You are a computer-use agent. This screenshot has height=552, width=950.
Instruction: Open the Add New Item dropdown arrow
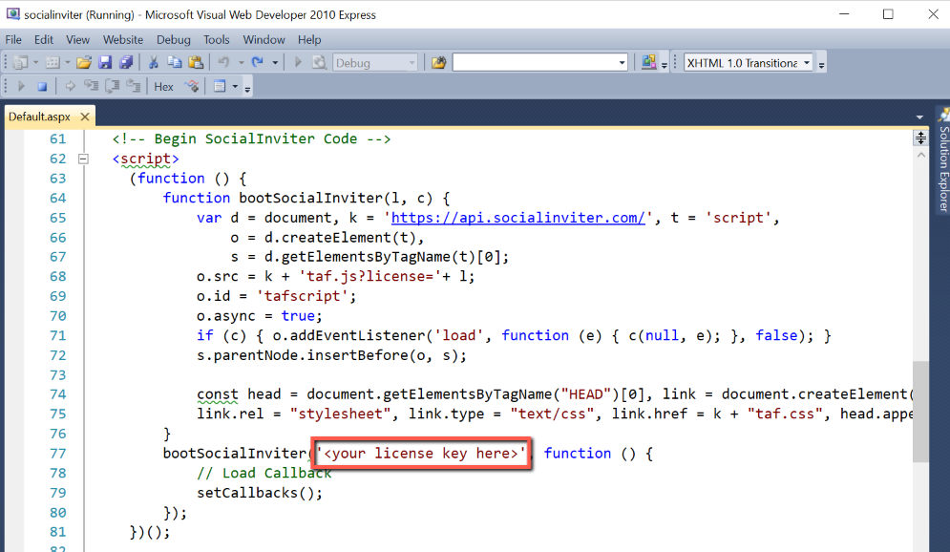[x=67, y=62]
